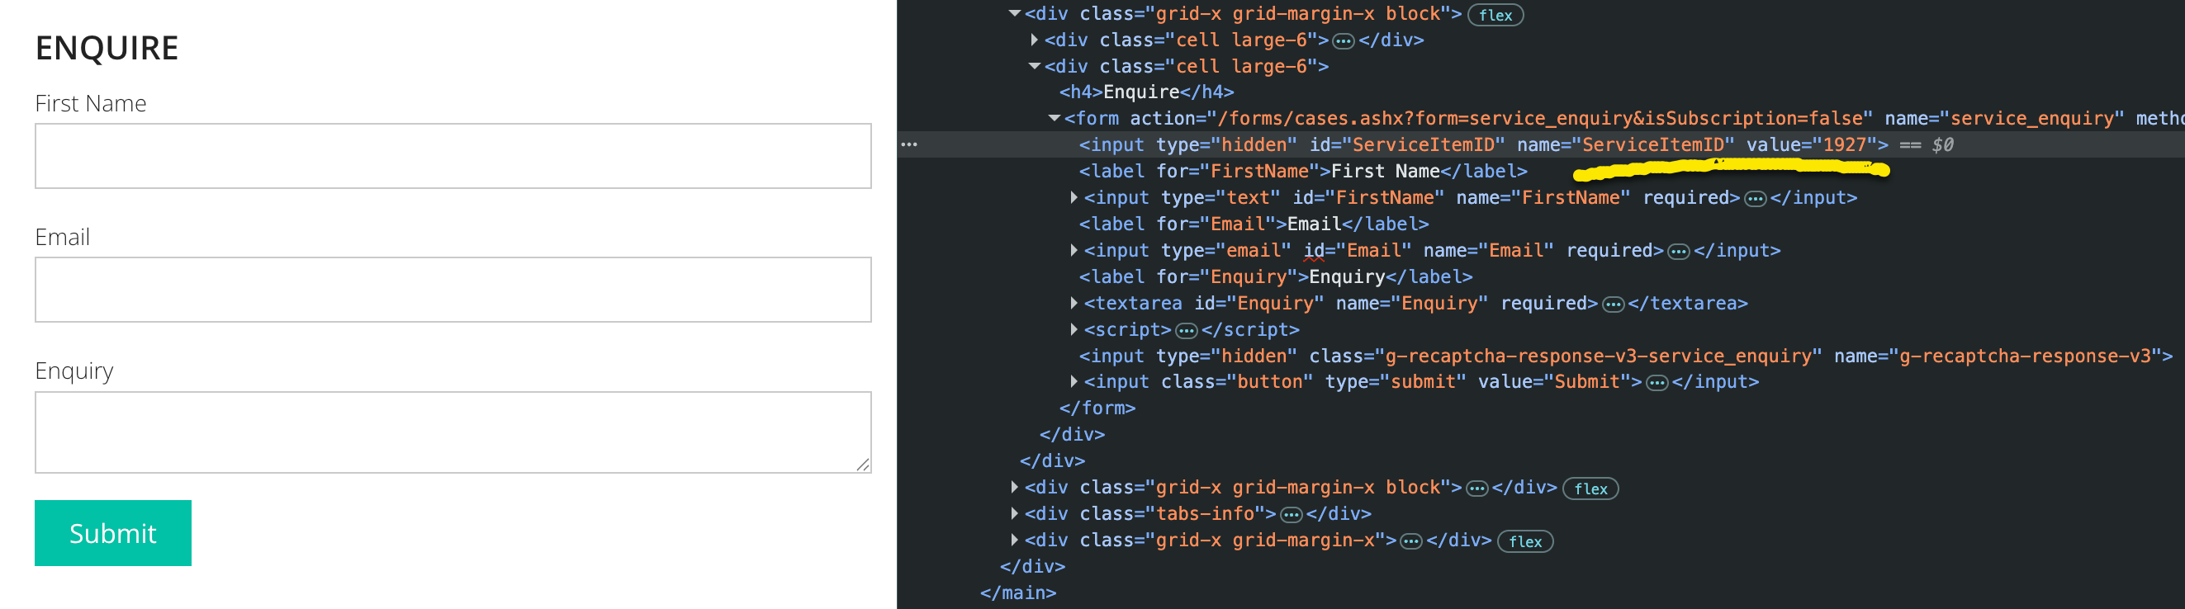Select the label for FirstName row
Viewport: 2185px width, 609px height.
click(x=1303, y=172)
